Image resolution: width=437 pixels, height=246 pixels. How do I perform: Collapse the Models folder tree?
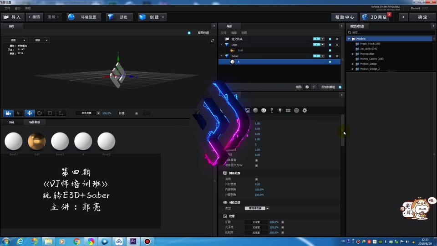pyautogui.click(x=349, y=39)
